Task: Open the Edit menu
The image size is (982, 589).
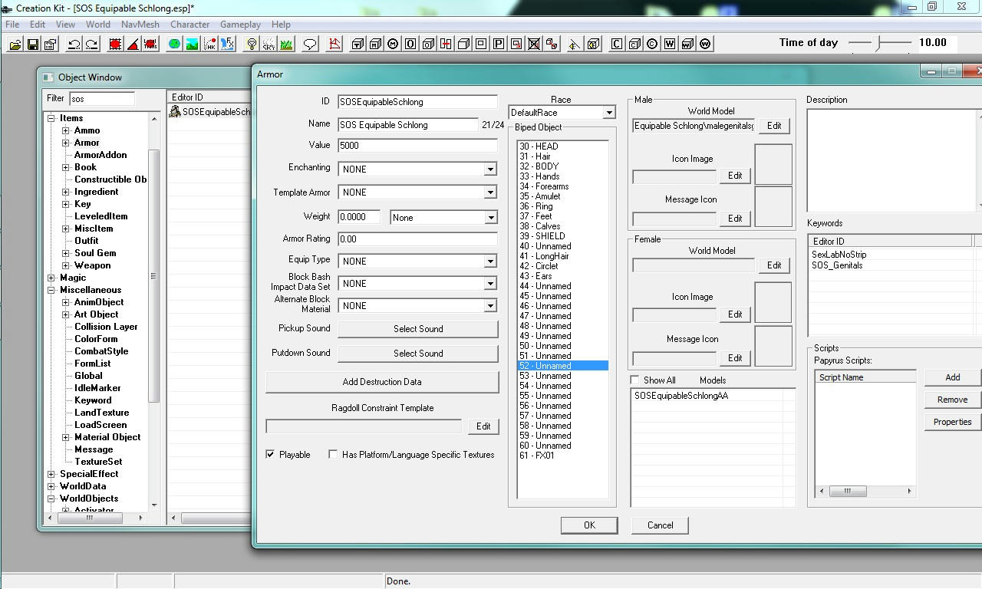Action: [x=38, y=25]
